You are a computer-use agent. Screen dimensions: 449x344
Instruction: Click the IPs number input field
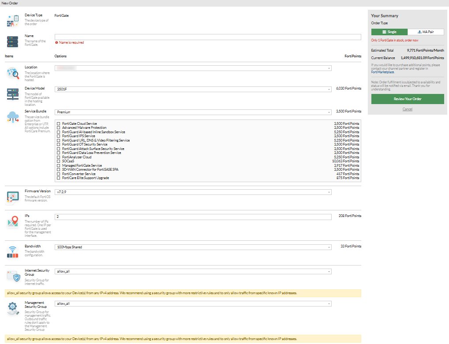[193, 217]
